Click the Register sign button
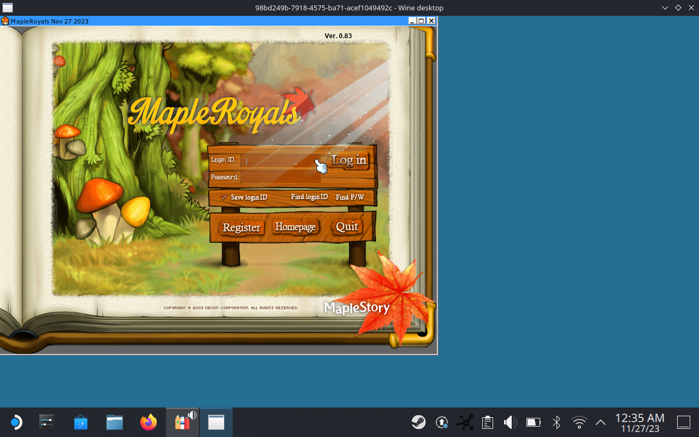 click(241, 227)
